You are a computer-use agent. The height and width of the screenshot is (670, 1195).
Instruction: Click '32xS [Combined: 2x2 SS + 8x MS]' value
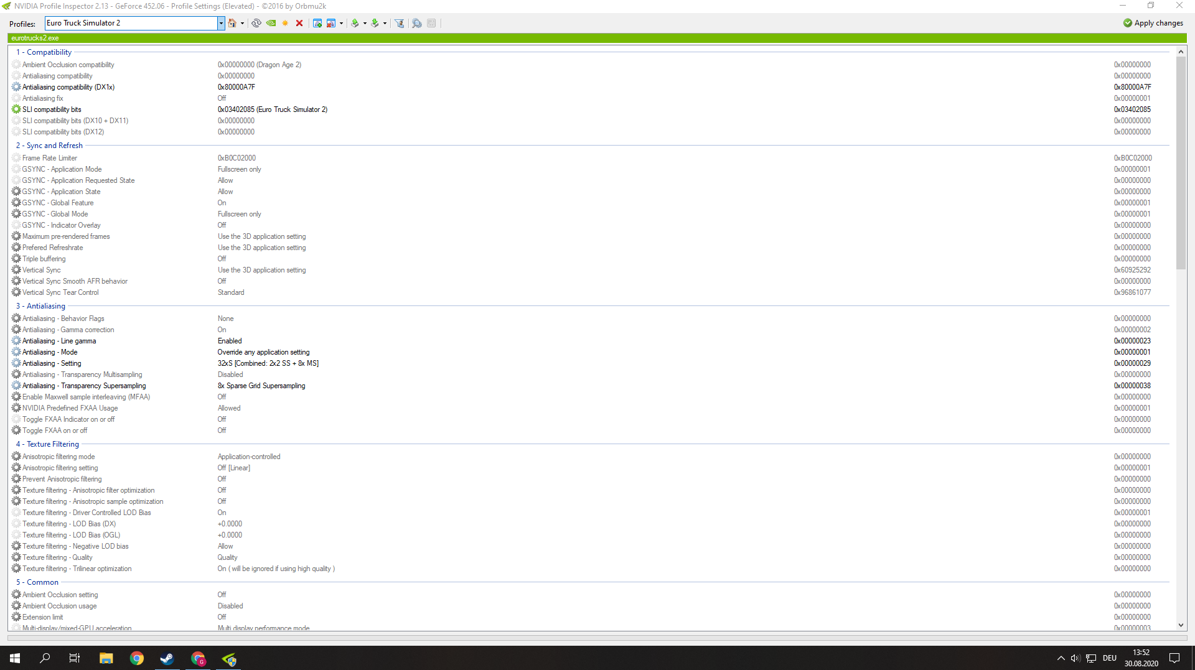(268, 363)
